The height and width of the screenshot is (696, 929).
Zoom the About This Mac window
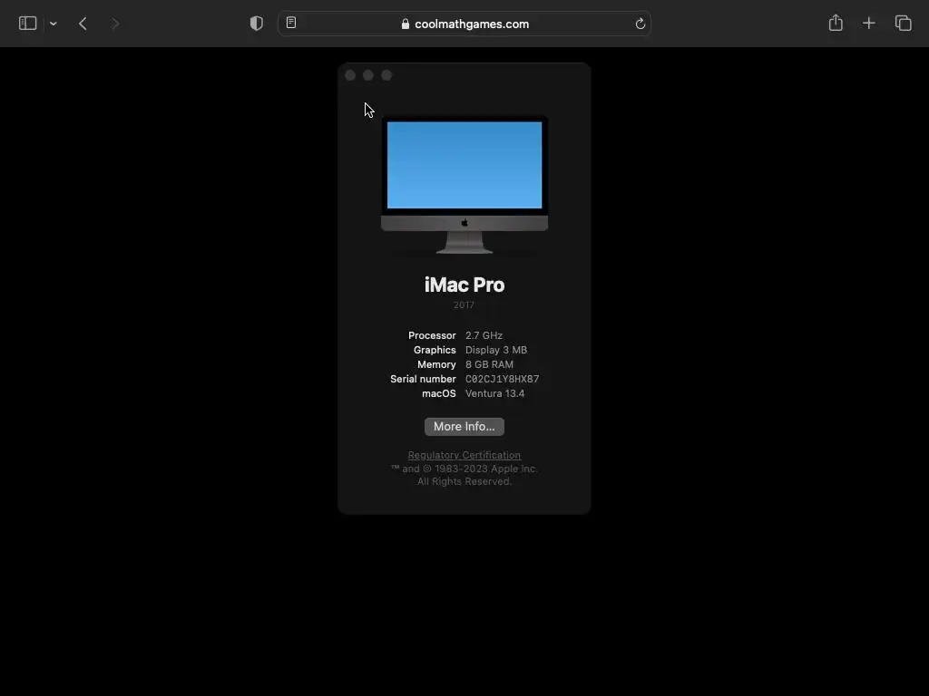pyautogui.click(x=386, y=75)
